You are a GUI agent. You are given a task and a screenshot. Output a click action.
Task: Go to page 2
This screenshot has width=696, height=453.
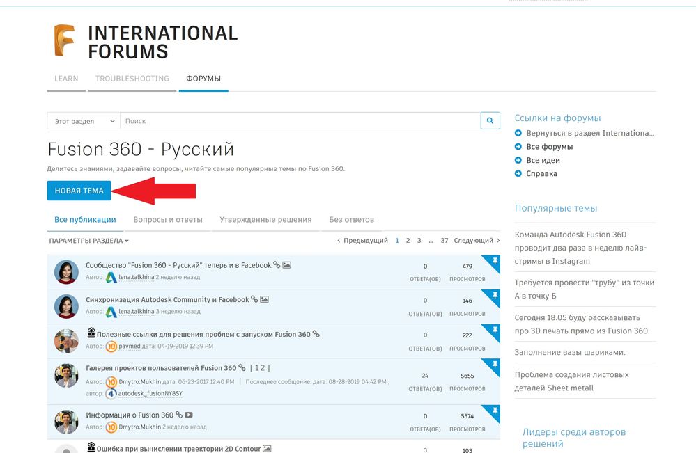pyautogui.click(x=408, y=240)
